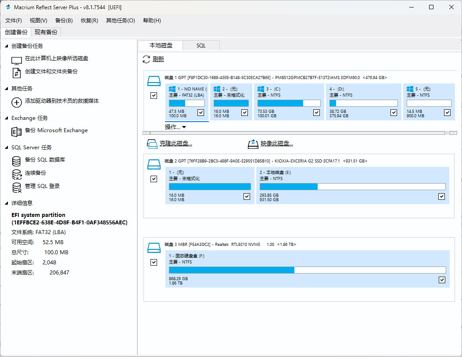
Task: Click 添加驱动器到技术员的救援媒体 link
Action: pyautogui.click(x=62, y=101)
